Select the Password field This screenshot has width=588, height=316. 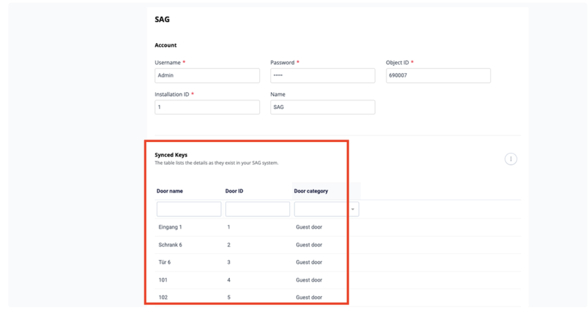coord(322,76)
